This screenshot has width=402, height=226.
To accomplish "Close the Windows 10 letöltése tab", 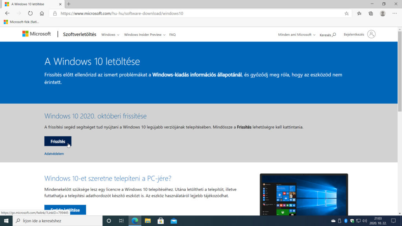I will pos(60,4).
